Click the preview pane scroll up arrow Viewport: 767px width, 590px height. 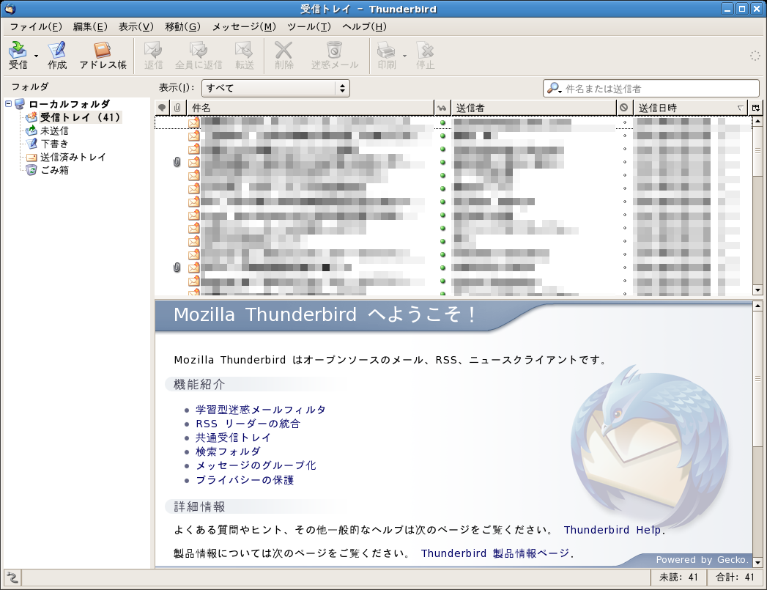(x=757, y=306)
